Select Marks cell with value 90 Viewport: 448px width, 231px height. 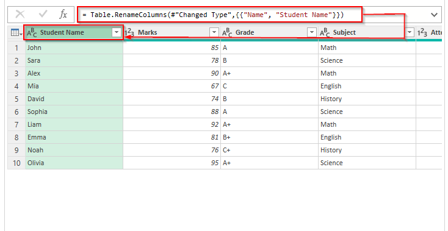coord(172,73)
